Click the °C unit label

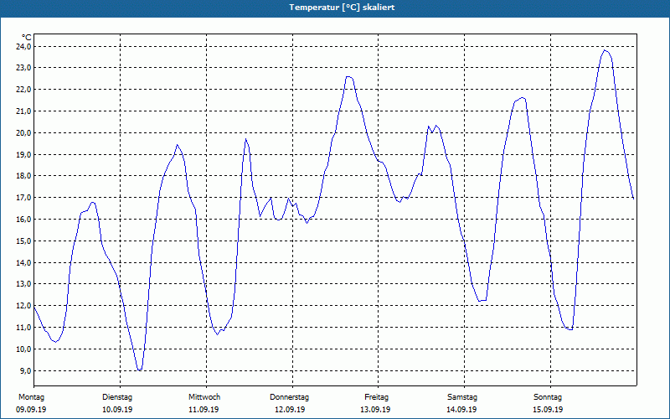point(27,38)
